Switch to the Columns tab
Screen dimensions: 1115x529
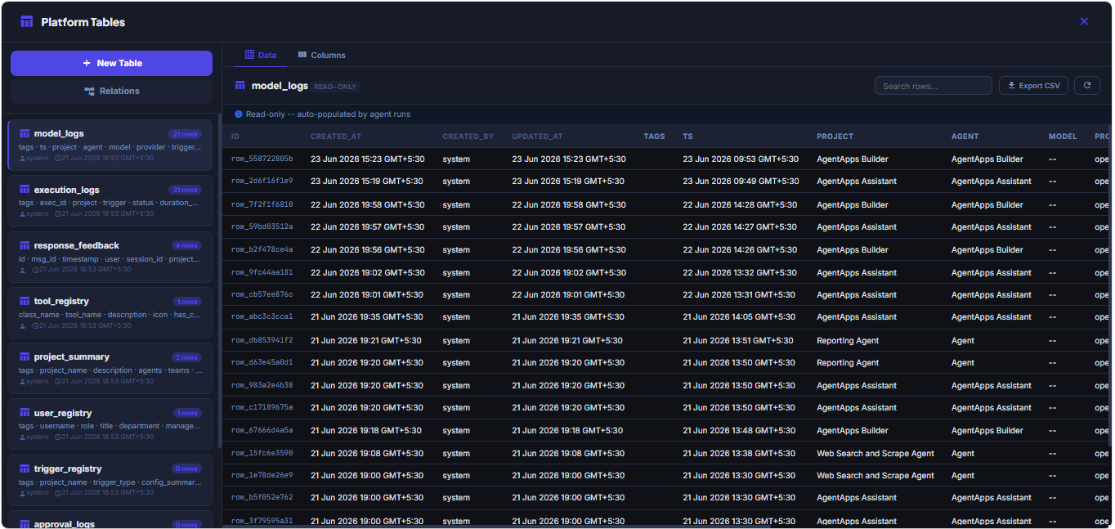pyautogui.click(x=321, y=55)
